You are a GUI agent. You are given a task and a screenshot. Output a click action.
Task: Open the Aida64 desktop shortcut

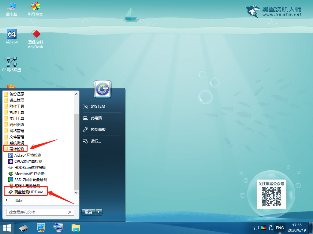pyautogui.click(x=12, y=37)
